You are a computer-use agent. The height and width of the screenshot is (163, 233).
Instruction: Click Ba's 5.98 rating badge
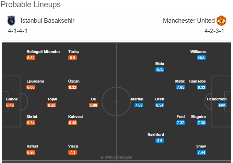coord(93,105)
